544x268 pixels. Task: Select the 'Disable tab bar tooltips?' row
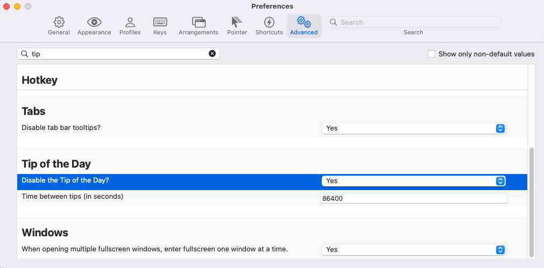(x=272, y=128)
